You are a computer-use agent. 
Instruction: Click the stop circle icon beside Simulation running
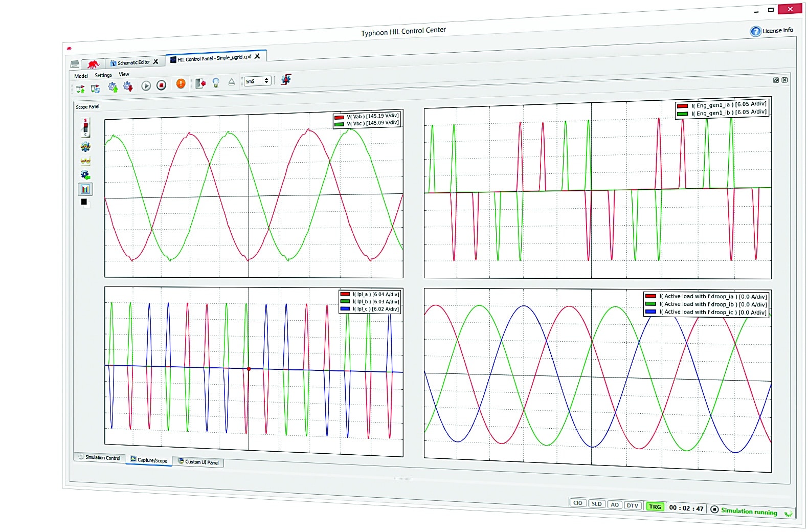(714, 509)
